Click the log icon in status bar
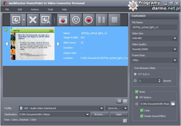 [125, 121]
